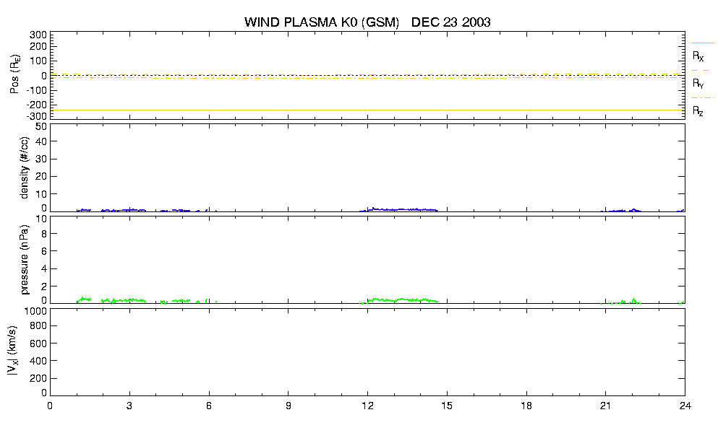Click the 50 tick on density axis

(41, 127)
